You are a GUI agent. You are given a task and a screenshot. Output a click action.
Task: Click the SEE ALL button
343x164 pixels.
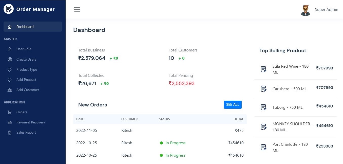[x=233, y=104]
